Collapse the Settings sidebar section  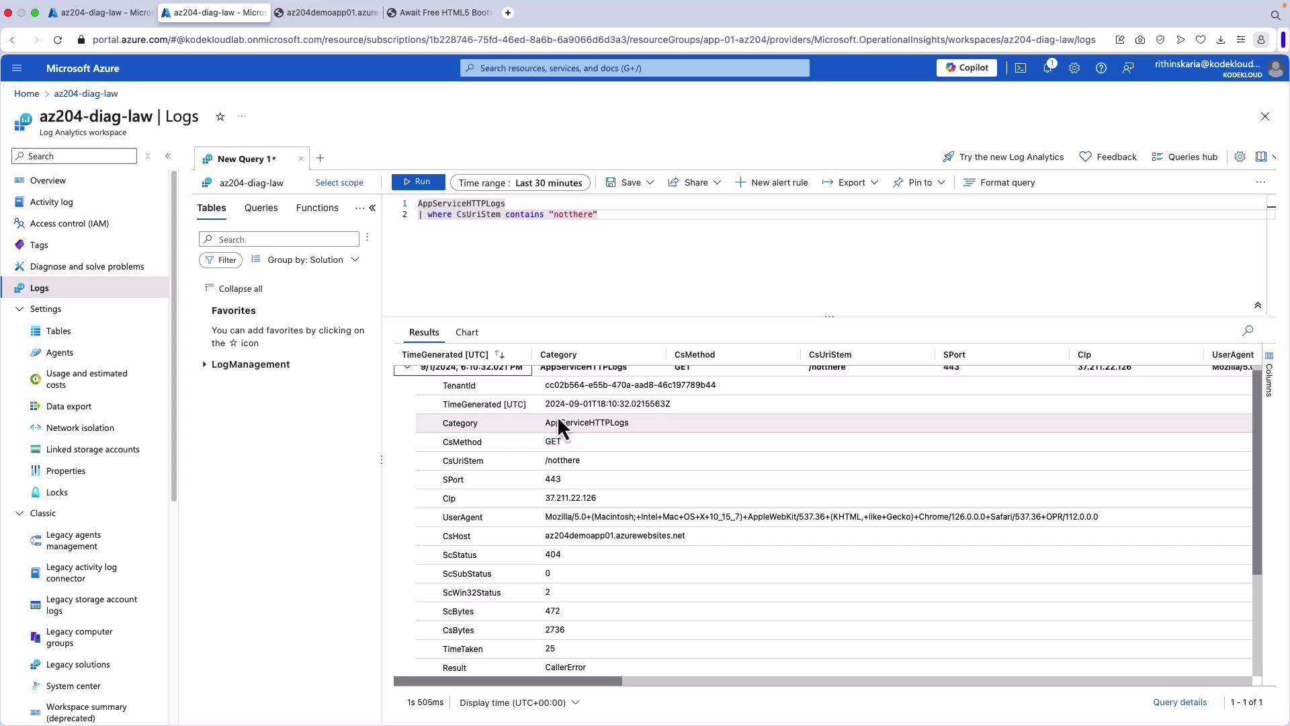(19, 309)
